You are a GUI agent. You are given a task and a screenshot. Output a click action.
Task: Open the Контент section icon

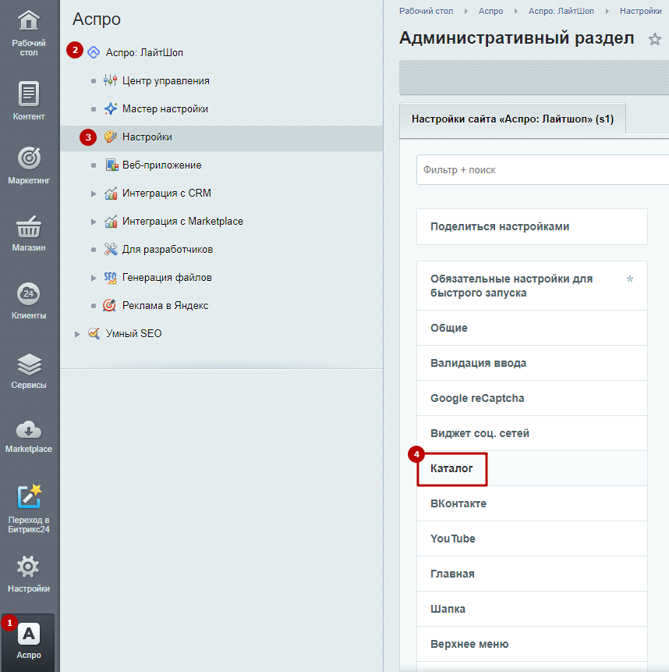tap(29, 94)
